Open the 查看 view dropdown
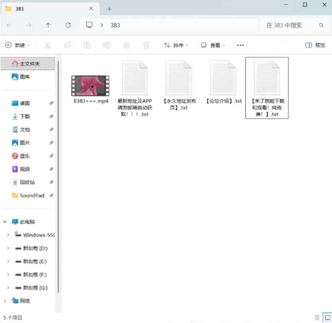Viewport: 332px width, 323px height. pos(213,45)
